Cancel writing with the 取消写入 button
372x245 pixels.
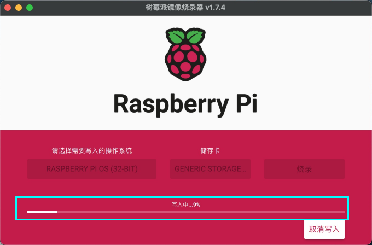pyautogui.click(x=324, y=230)
